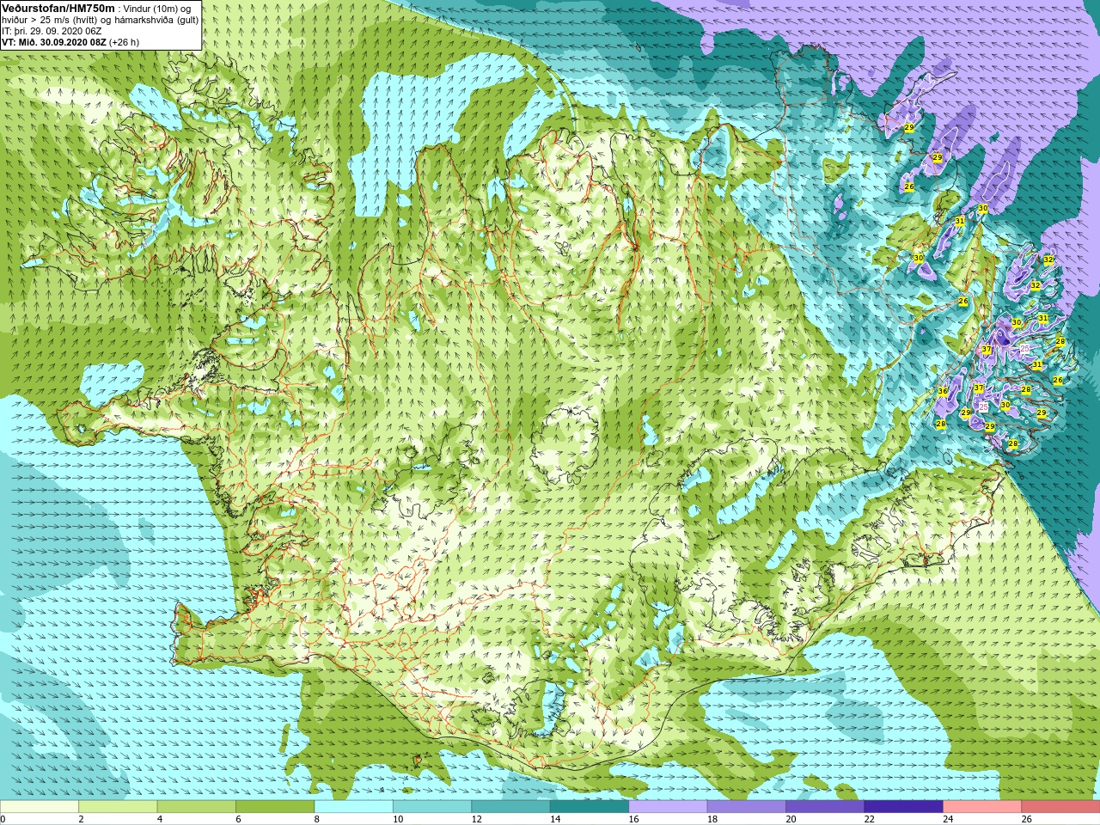This screenshot has height=825, width=1100.
Task: Select the 18–20 m/s purple legend swatch
Action: pyautogui.click(x=747, y=807)
